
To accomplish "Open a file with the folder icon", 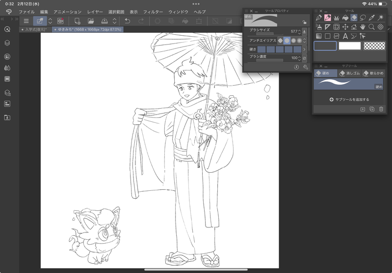I will 91,21.
